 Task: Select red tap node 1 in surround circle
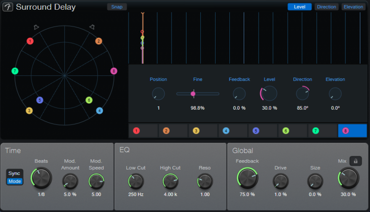coord(30,41)
